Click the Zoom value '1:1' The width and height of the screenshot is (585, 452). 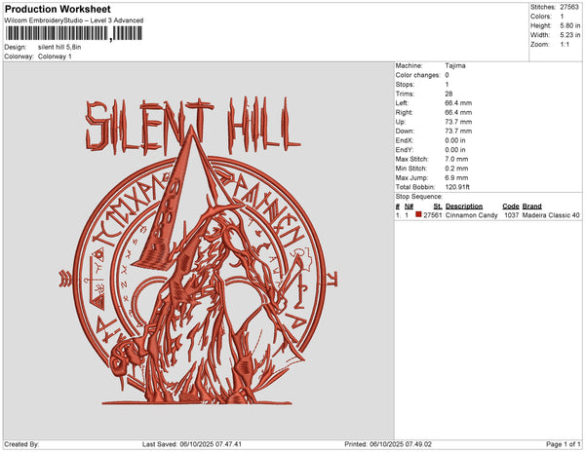pos(565,45)
